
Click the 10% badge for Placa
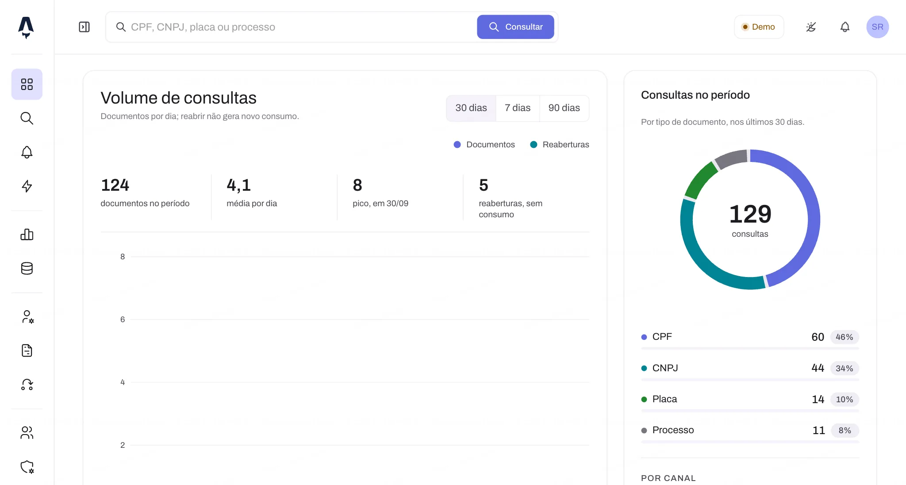[845, 399]
